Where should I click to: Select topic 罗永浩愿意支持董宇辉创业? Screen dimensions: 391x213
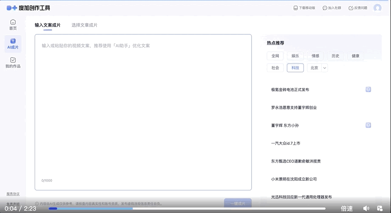tap(294, 107)
